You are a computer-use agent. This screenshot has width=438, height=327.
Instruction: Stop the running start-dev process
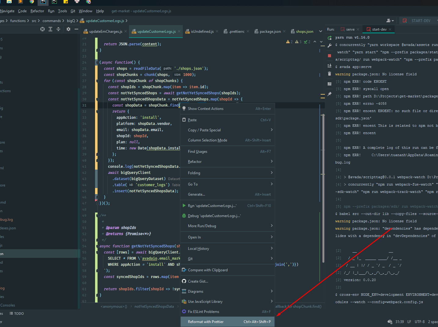point(329,56)
